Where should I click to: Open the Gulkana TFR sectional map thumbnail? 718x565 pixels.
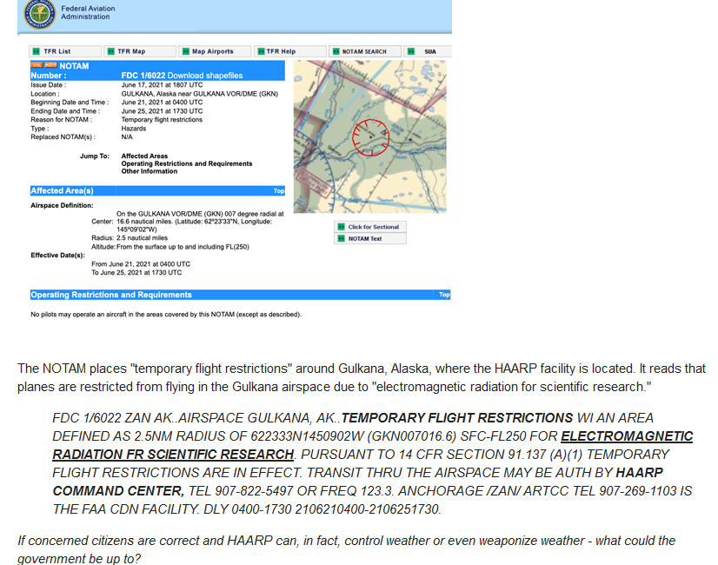(x=370, y=136)
